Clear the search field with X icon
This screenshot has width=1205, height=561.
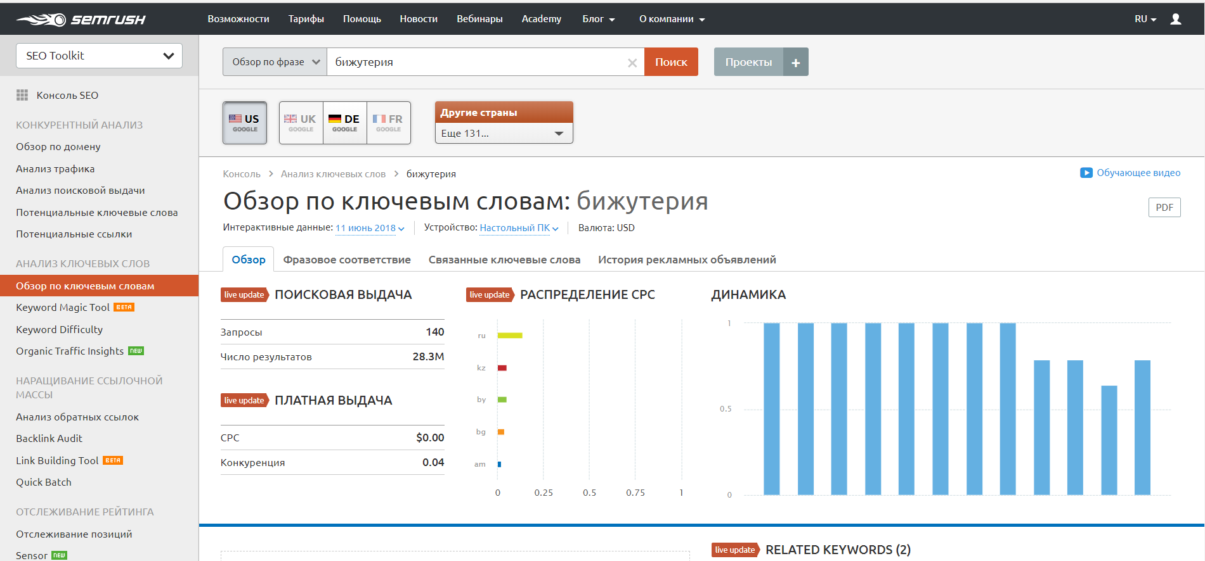pyautogui.click(x=632, y=63)
